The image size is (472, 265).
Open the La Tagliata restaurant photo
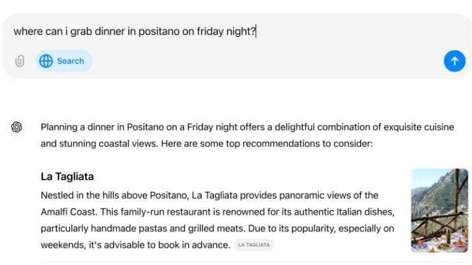(440, 211)
